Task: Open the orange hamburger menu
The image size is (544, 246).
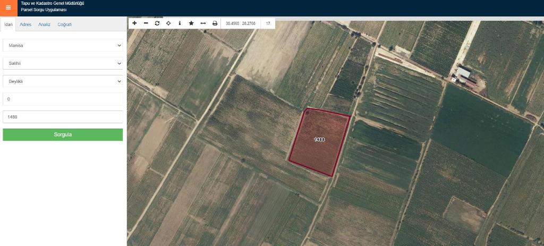Action: coord(8,7)
